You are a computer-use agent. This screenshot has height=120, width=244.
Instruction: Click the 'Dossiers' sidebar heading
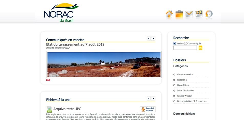(180, 60)
